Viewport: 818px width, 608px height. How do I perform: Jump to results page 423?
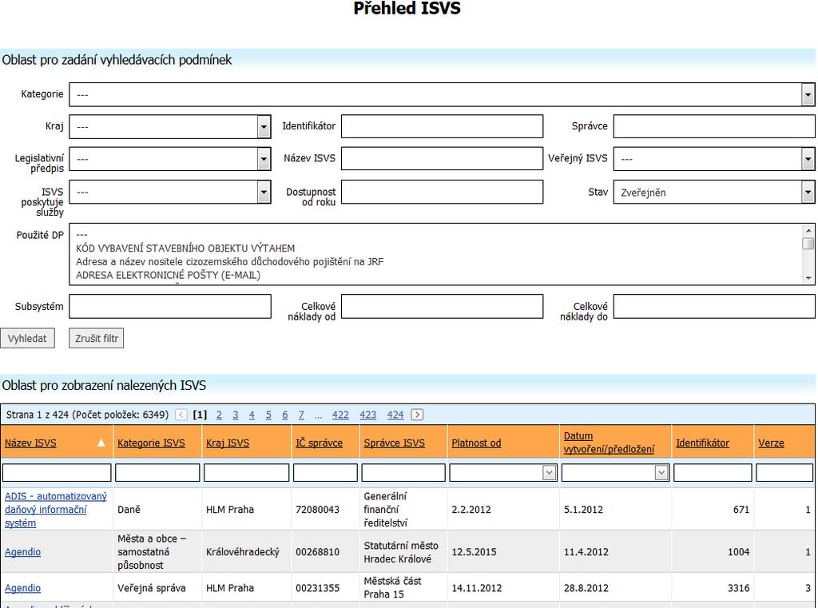pyautogui.click(x=367, y=415)
